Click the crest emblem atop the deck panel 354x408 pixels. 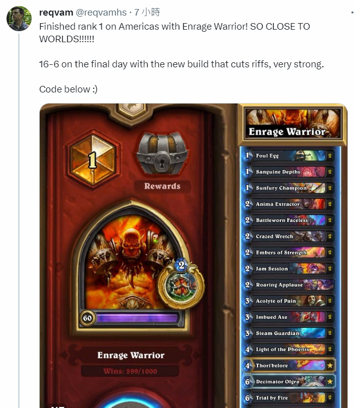[x=132, y=110]
